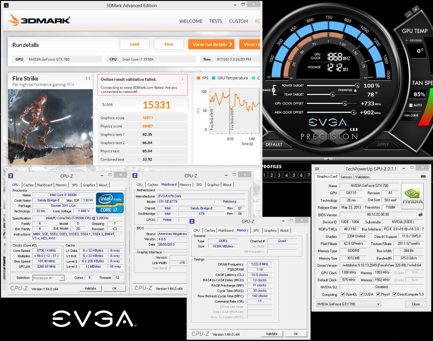Expand the Processor #1 selection dropdown
The width and height of the screenshot is (433, 341).
48,278
